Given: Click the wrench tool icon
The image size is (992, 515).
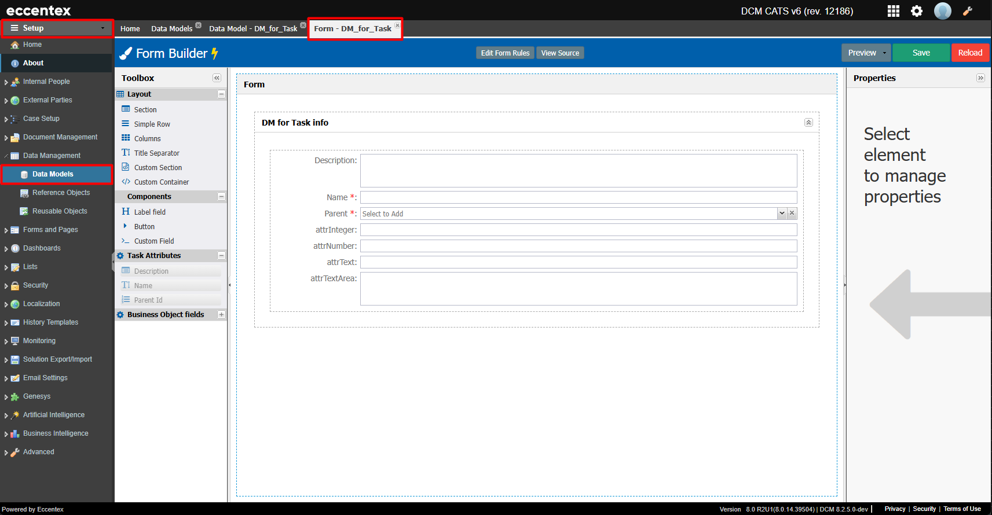Looking at the screenshot, I should (x=968, y=11).
